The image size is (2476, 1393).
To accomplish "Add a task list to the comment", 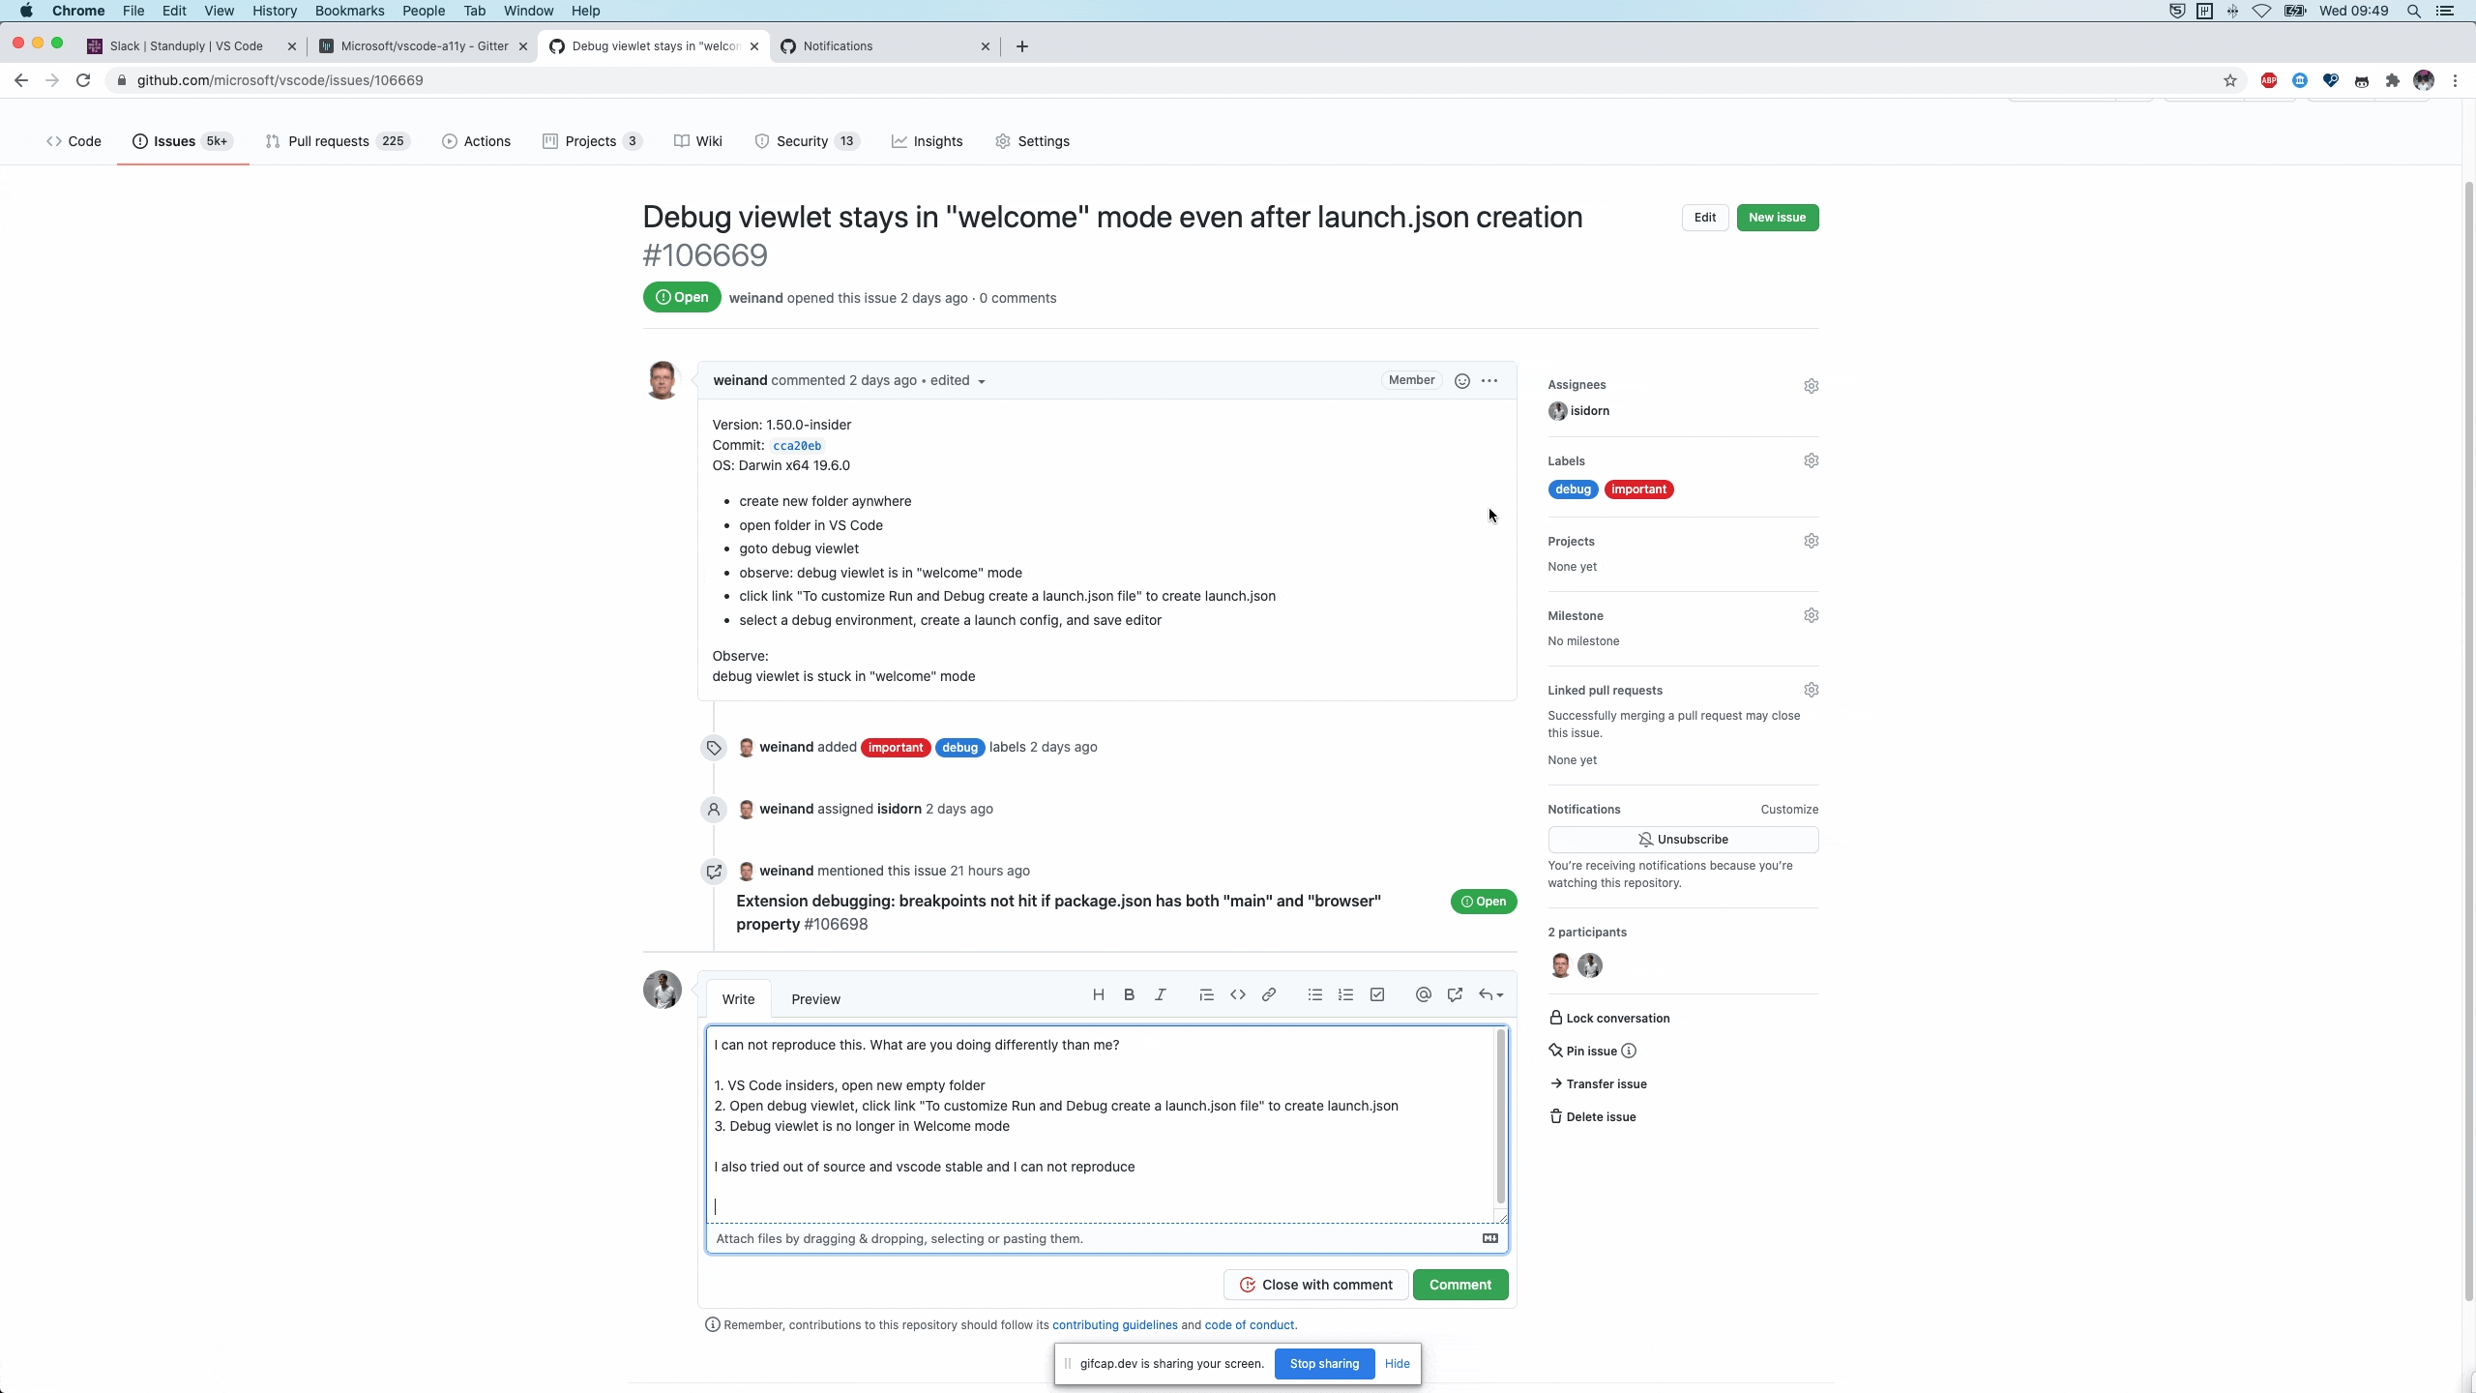I will click(x=1377, y=995).
